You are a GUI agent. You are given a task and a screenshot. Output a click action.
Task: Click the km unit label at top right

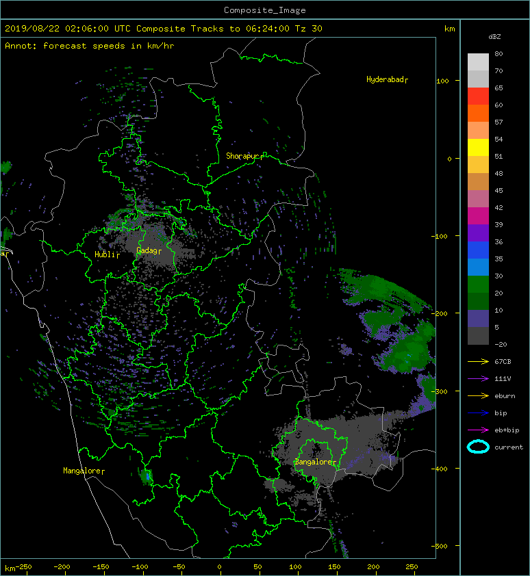pyautogui.click(x=450, y=29)
